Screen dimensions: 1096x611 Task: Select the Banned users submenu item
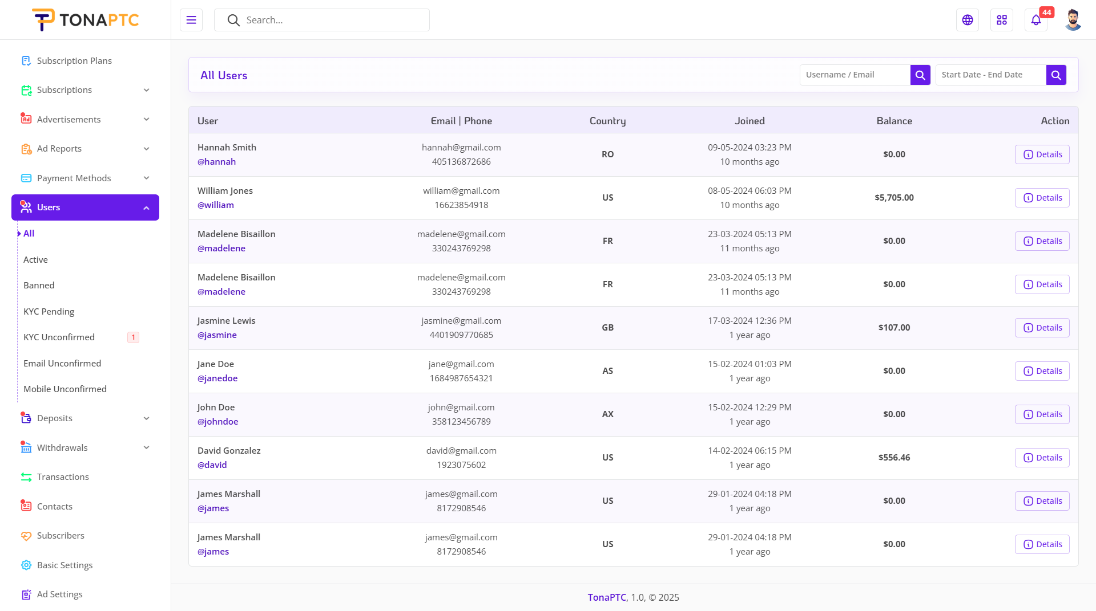39,285
